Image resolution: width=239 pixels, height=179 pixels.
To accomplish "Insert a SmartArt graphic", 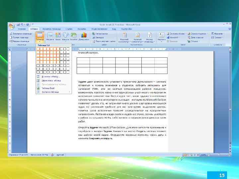I will coord(74,36).
